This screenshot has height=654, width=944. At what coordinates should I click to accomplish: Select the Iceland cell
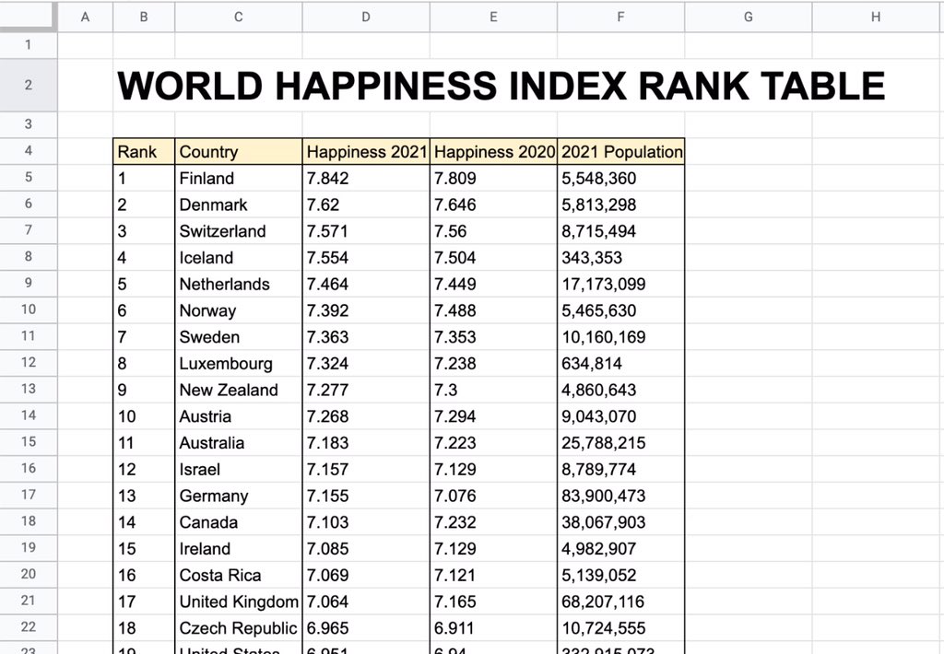pos(239,258)
